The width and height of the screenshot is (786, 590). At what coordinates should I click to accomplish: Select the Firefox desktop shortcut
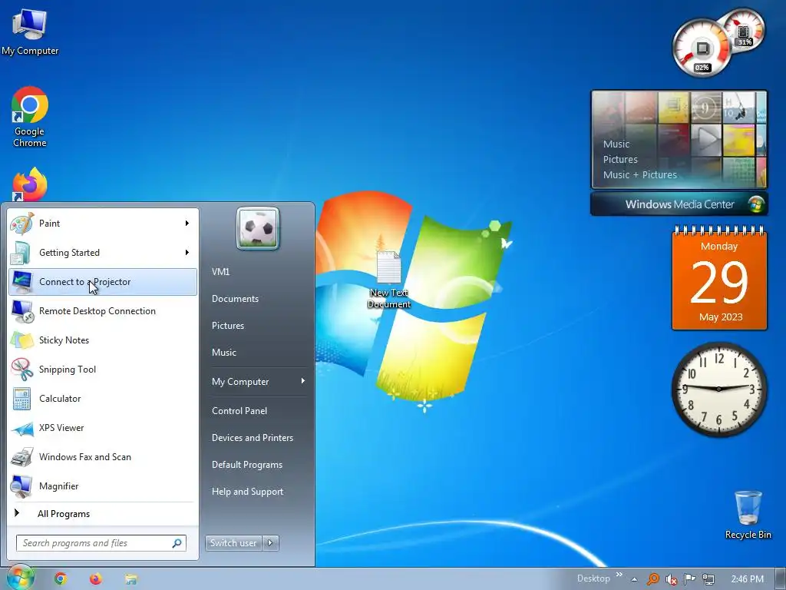point(30,184)
